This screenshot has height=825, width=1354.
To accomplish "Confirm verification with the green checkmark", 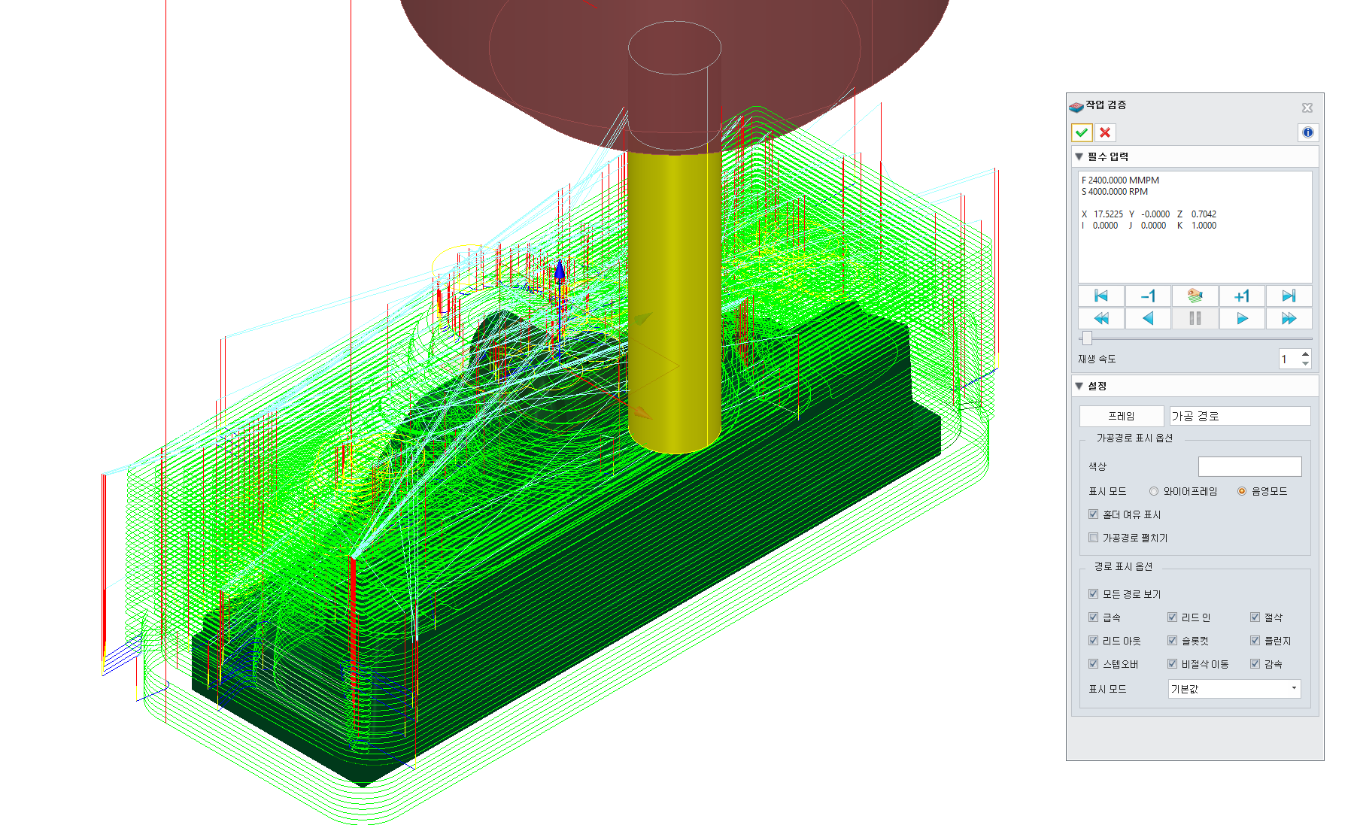I will coord(1082,132).
